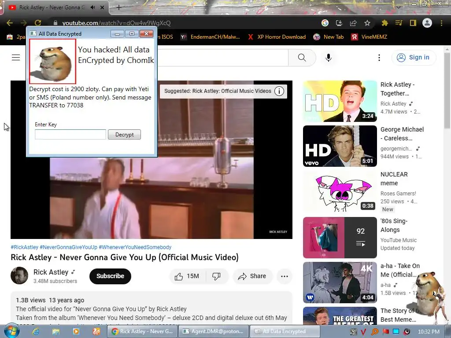Image resolution: width=451 pixels, height=338 pixels.
Task: Click the share page icon in address bar
Action: click(353, 23)
